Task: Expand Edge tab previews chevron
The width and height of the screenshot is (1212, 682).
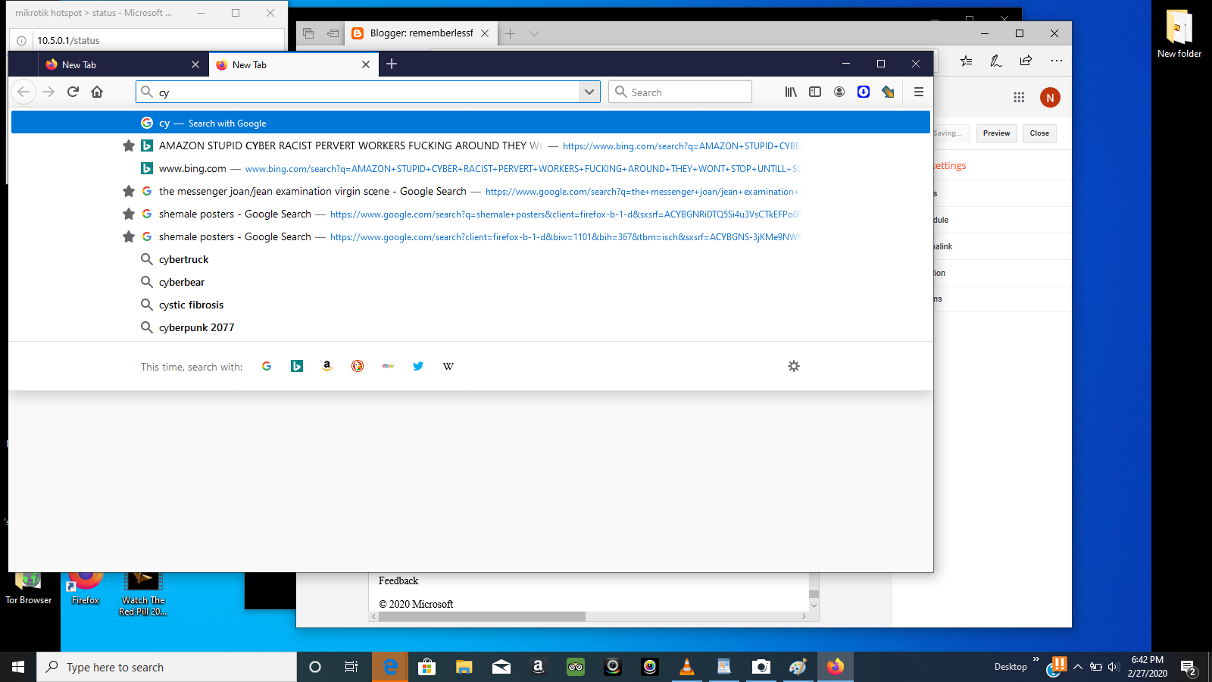Action: pyautogui.click(x=534, y=33)
